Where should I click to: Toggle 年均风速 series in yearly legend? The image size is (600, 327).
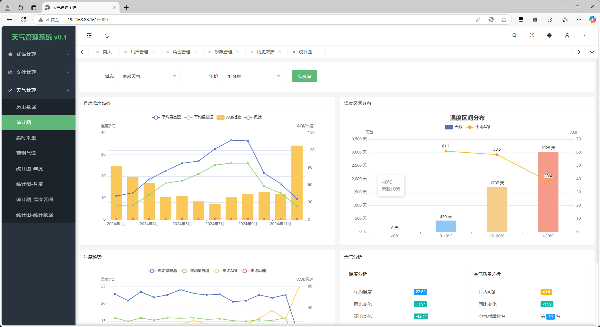253,271
